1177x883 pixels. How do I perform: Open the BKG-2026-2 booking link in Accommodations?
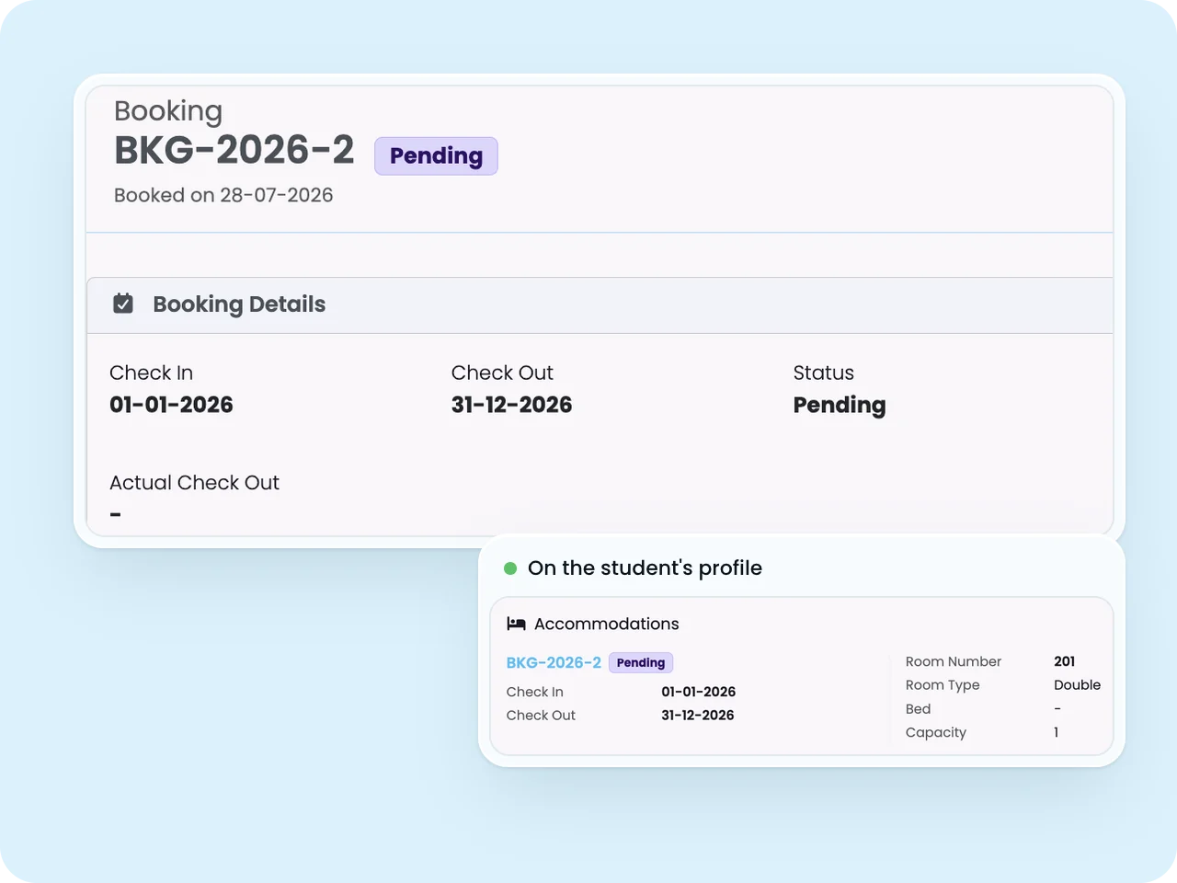click(554, 662)
